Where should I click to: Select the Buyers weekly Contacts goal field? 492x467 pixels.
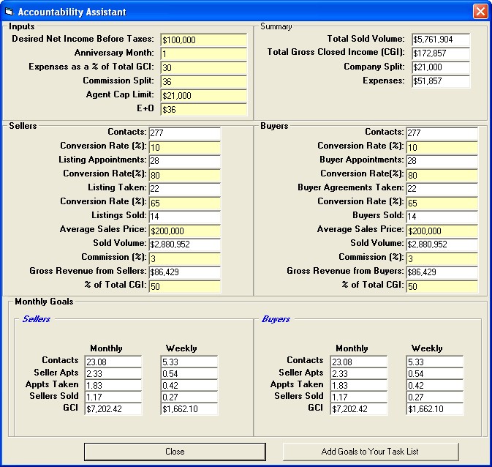pyautogui.click(x=434, y=362)
